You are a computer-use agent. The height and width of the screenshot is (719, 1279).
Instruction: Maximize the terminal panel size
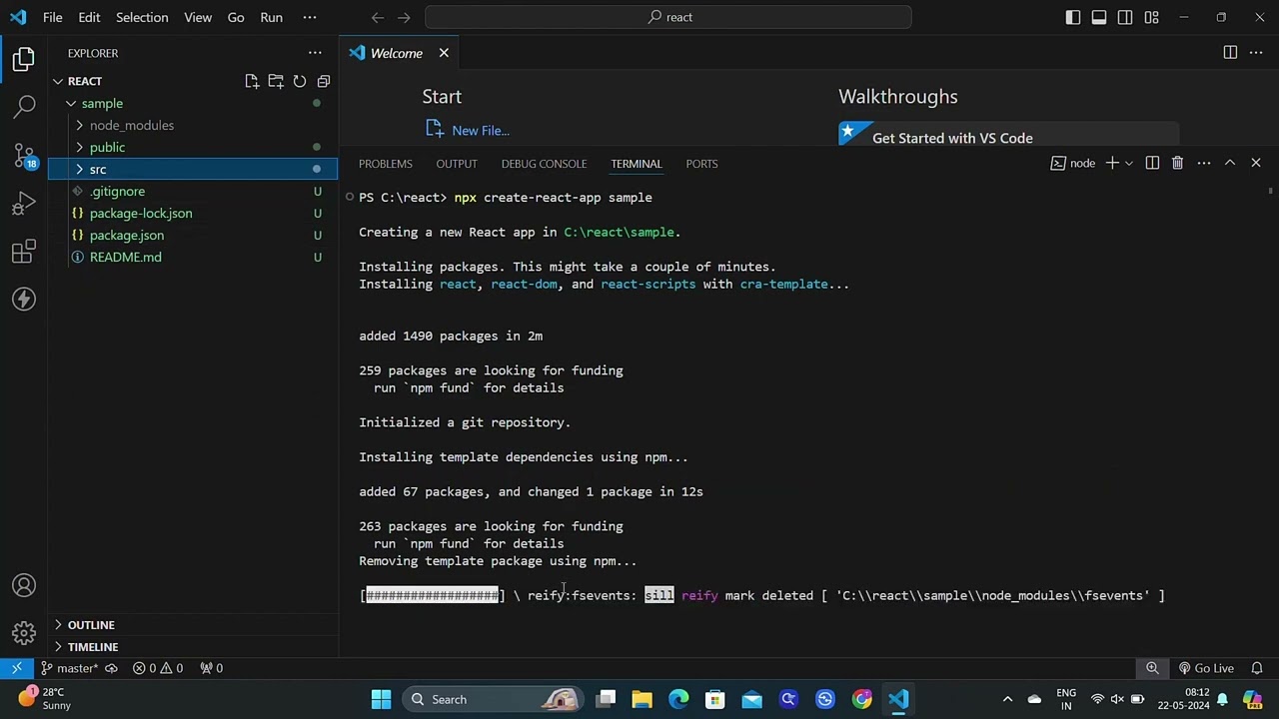coord(1230,163)
